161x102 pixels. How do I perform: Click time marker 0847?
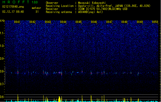109,22
